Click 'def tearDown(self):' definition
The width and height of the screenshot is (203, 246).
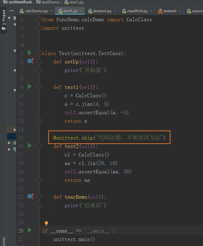click(x=80, y=197)
